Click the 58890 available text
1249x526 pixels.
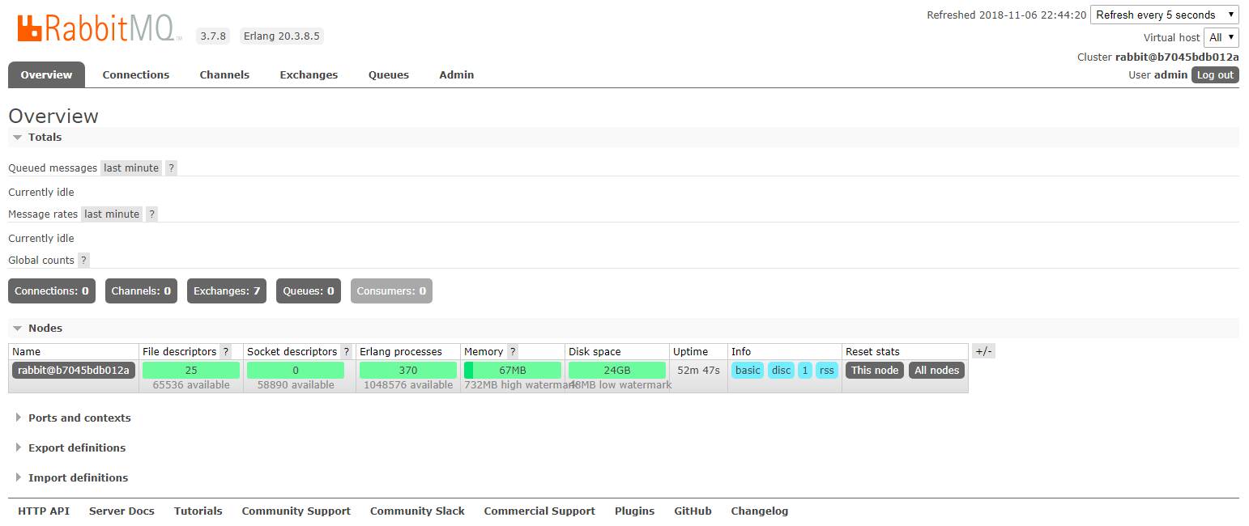coord(296,385)
